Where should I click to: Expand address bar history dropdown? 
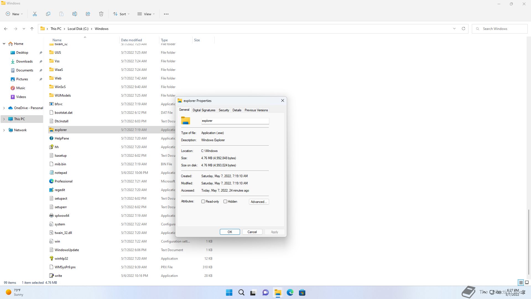pos(454,29)
